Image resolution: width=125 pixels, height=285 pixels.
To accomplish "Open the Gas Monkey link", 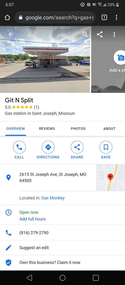I will pos(53,198).
